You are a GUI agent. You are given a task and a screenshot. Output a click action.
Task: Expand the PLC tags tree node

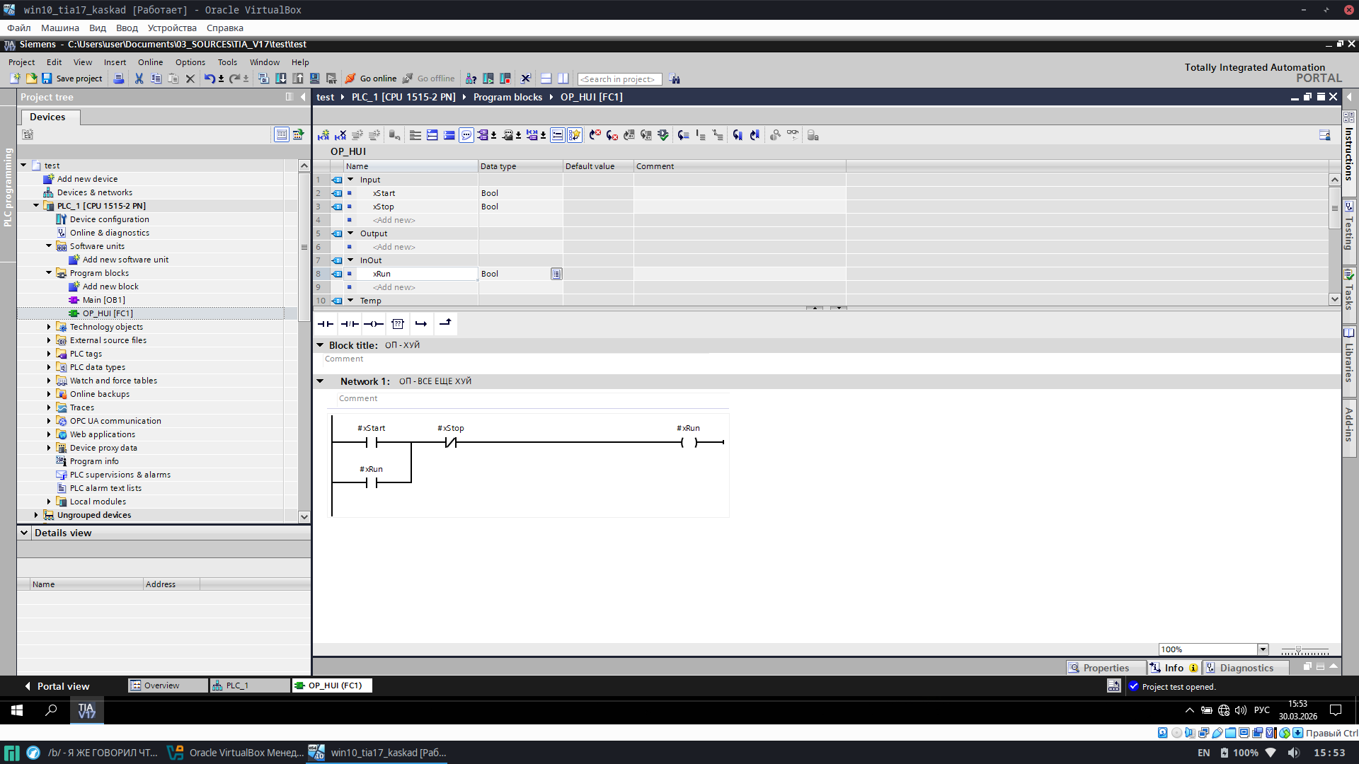pyautogui.click(x=49, y=354)
